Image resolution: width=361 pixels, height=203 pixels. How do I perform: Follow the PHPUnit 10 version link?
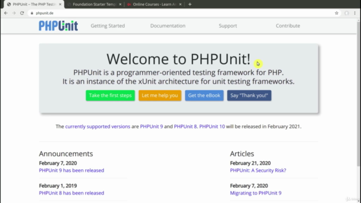coord(212,126)
